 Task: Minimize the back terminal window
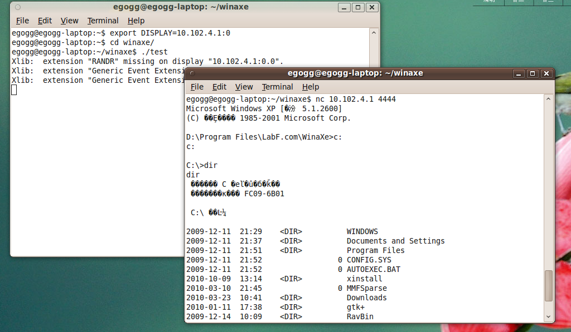pos(343,8)
